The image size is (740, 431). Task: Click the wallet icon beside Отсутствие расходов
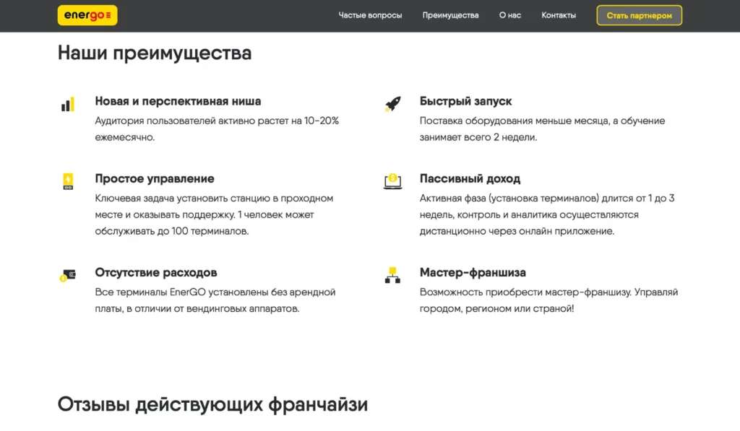coord(67,275)
